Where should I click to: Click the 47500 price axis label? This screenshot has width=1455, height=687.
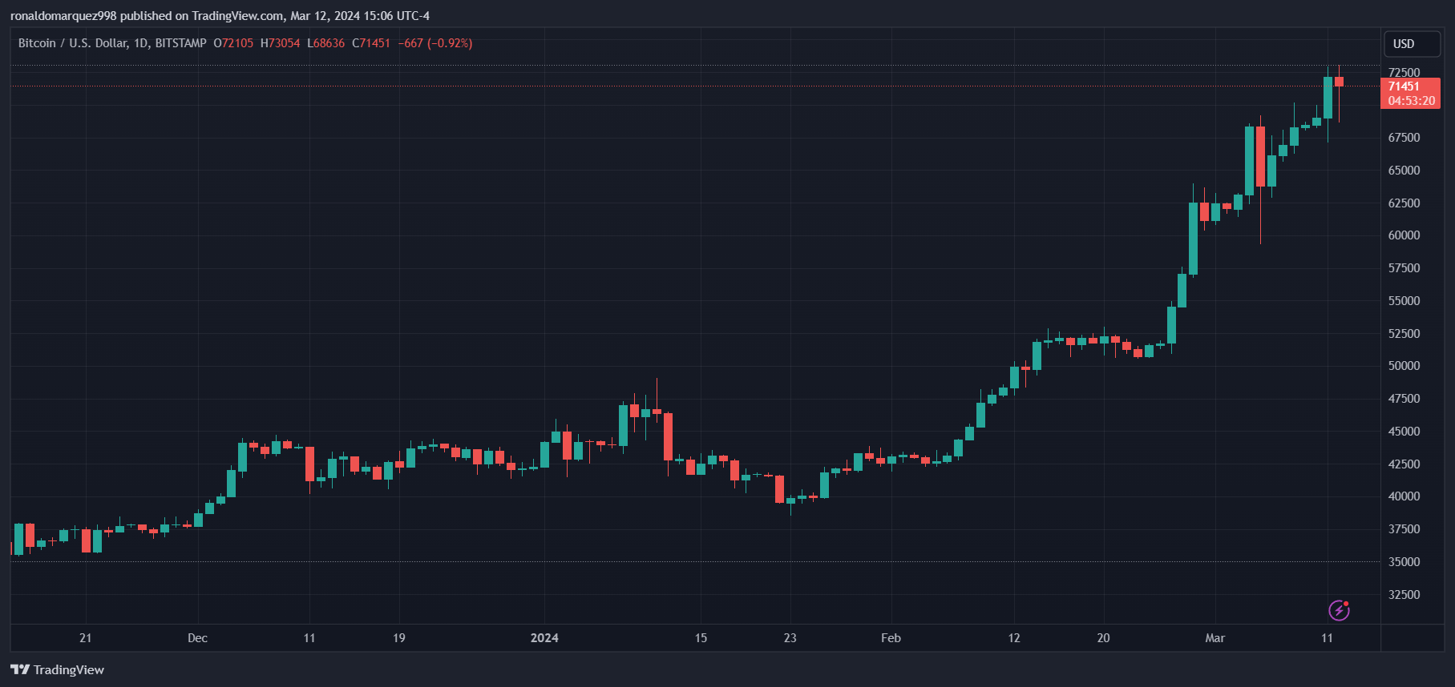(1404, 399)
